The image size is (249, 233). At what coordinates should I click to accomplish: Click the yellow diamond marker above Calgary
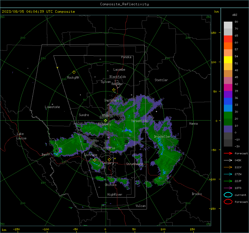(109, 160)
